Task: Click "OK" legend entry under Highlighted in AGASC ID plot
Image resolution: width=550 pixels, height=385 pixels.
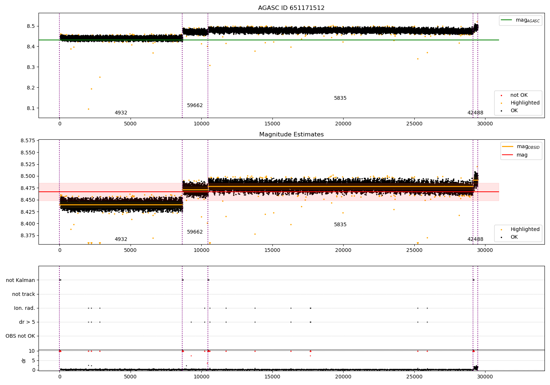Action: click(514, 110)
